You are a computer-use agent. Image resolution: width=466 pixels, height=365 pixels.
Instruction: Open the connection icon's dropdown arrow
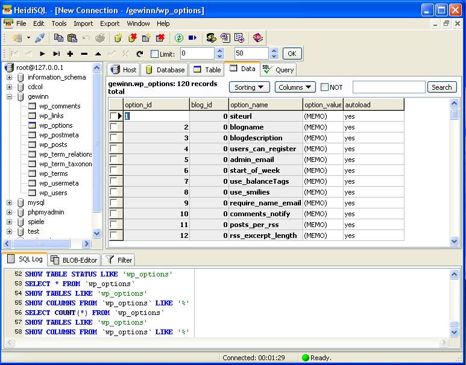[28, 38]
